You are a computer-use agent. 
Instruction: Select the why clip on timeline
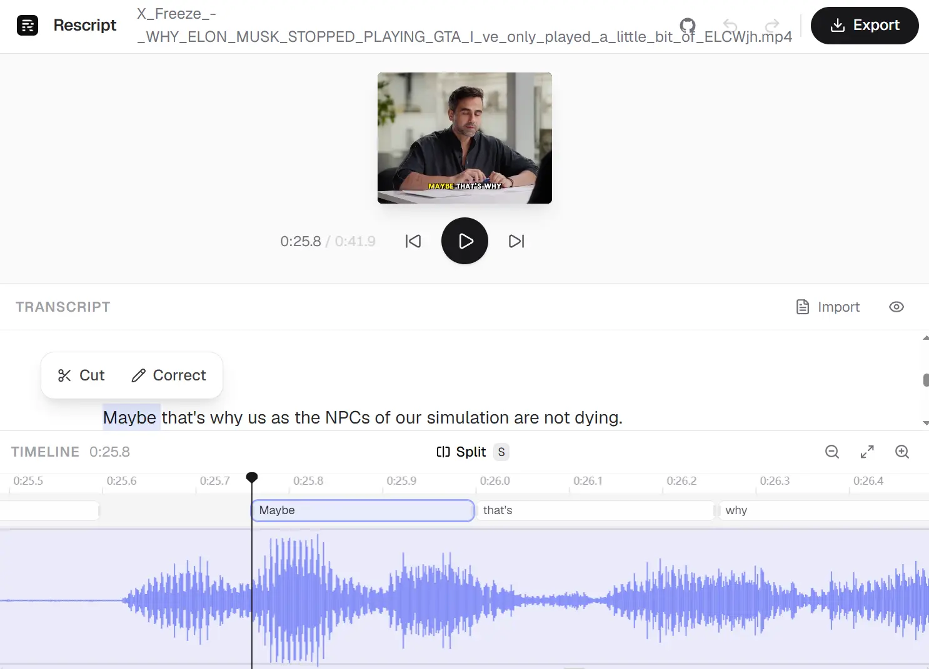coord(824,510)
